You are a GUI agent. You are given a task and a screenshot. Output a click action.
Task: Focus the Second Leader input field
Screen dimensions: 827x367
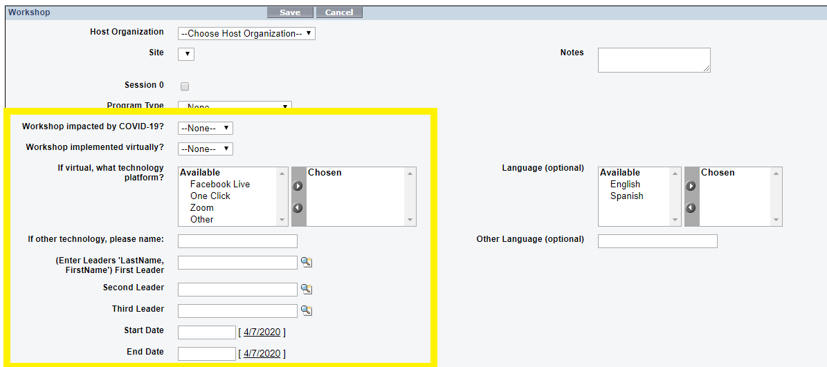(238, 290)
